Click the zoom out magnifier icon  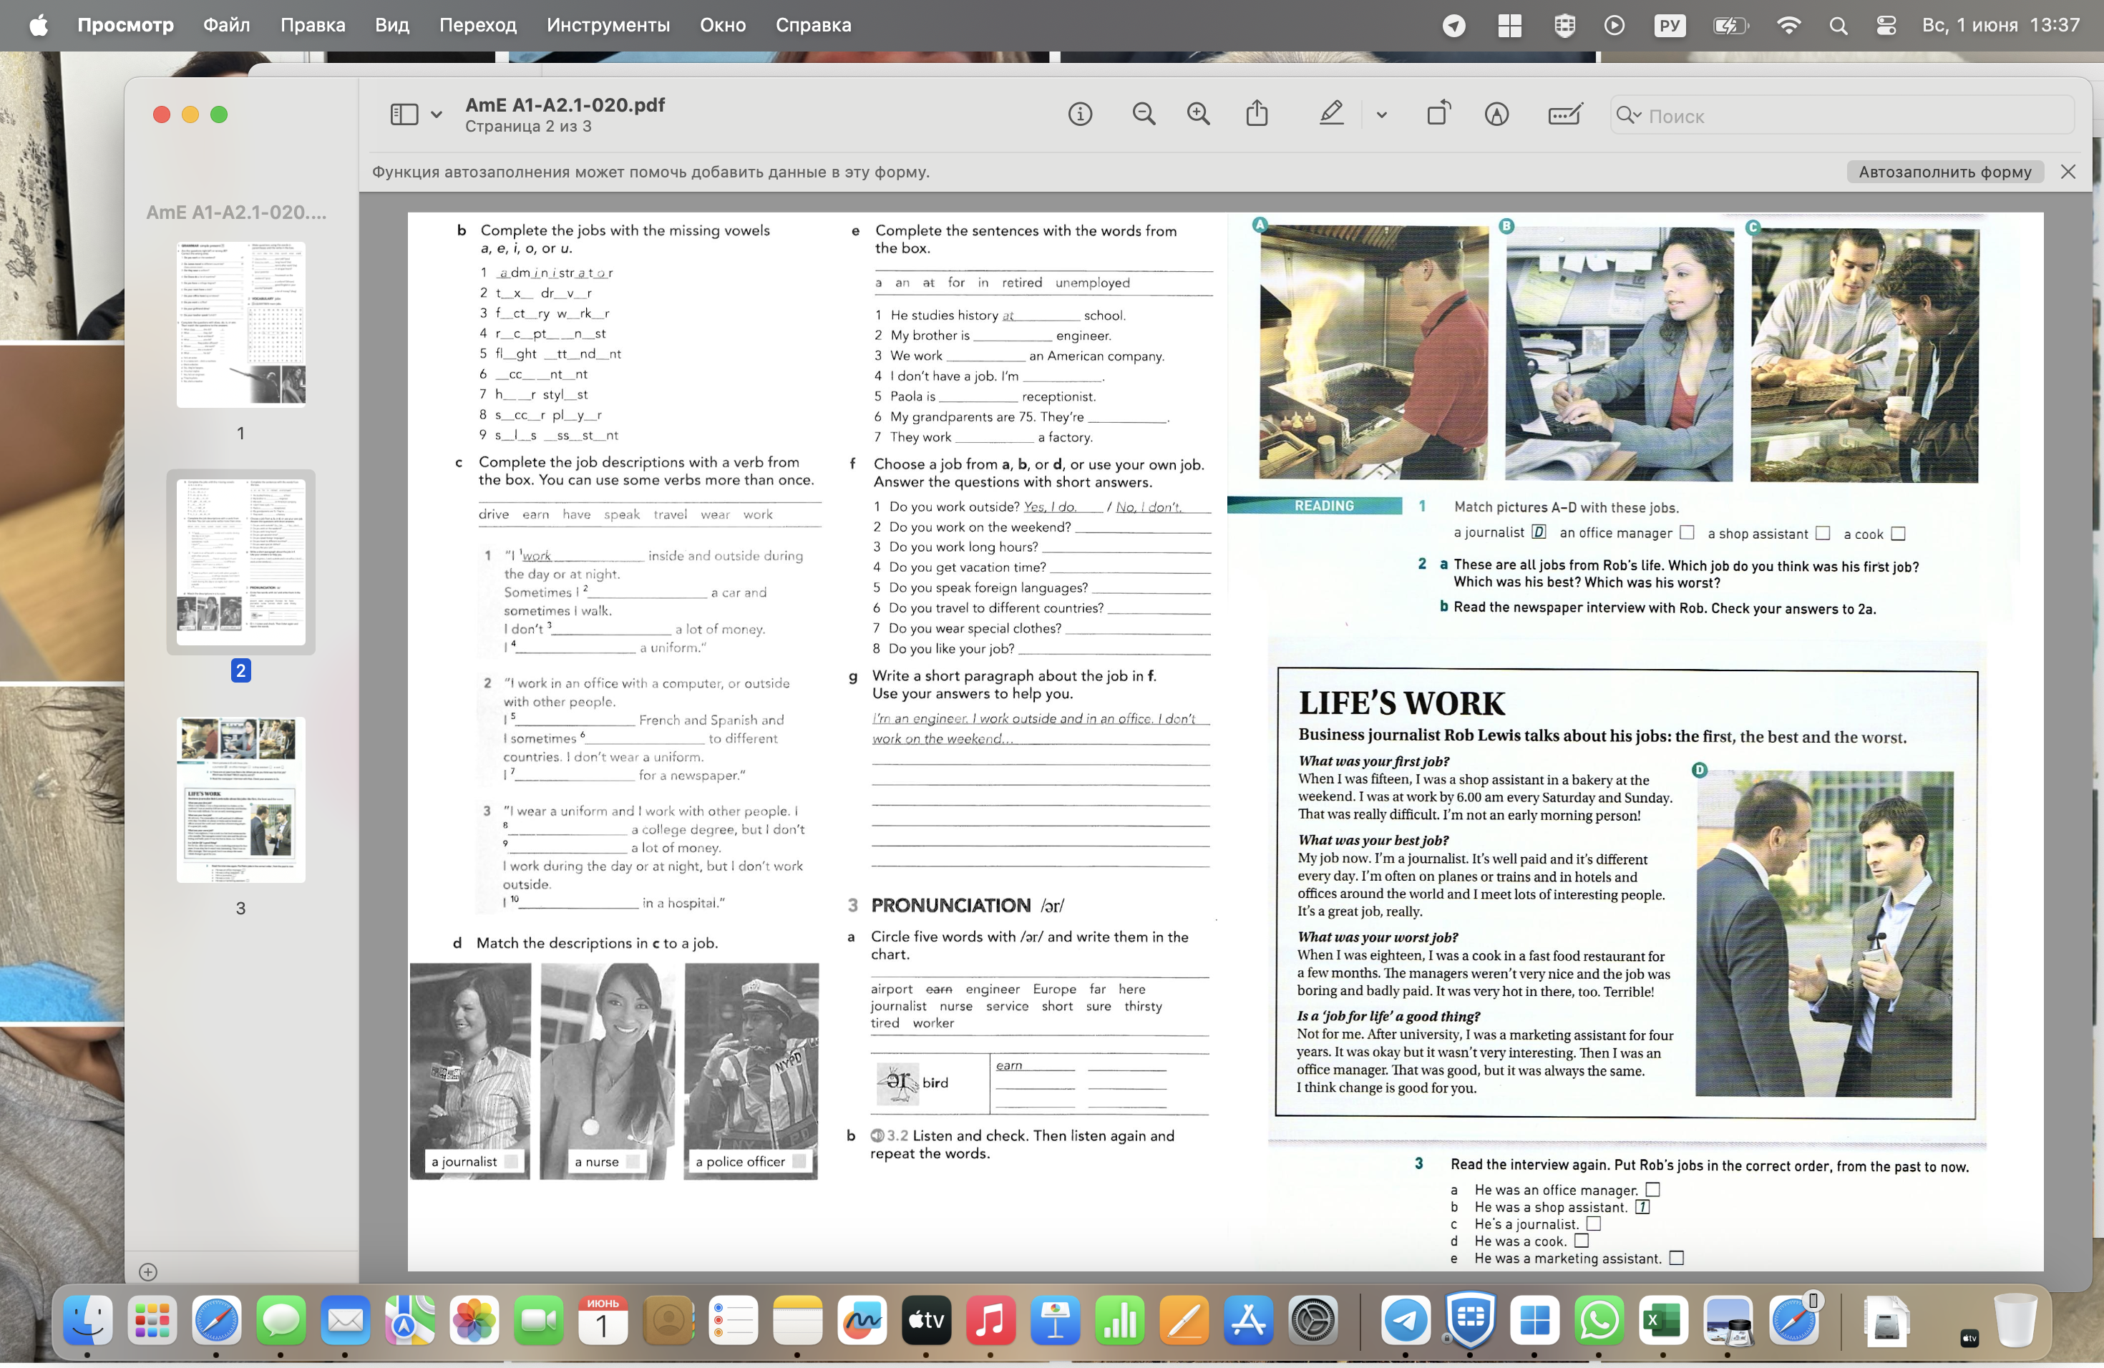coord(1143,114)
